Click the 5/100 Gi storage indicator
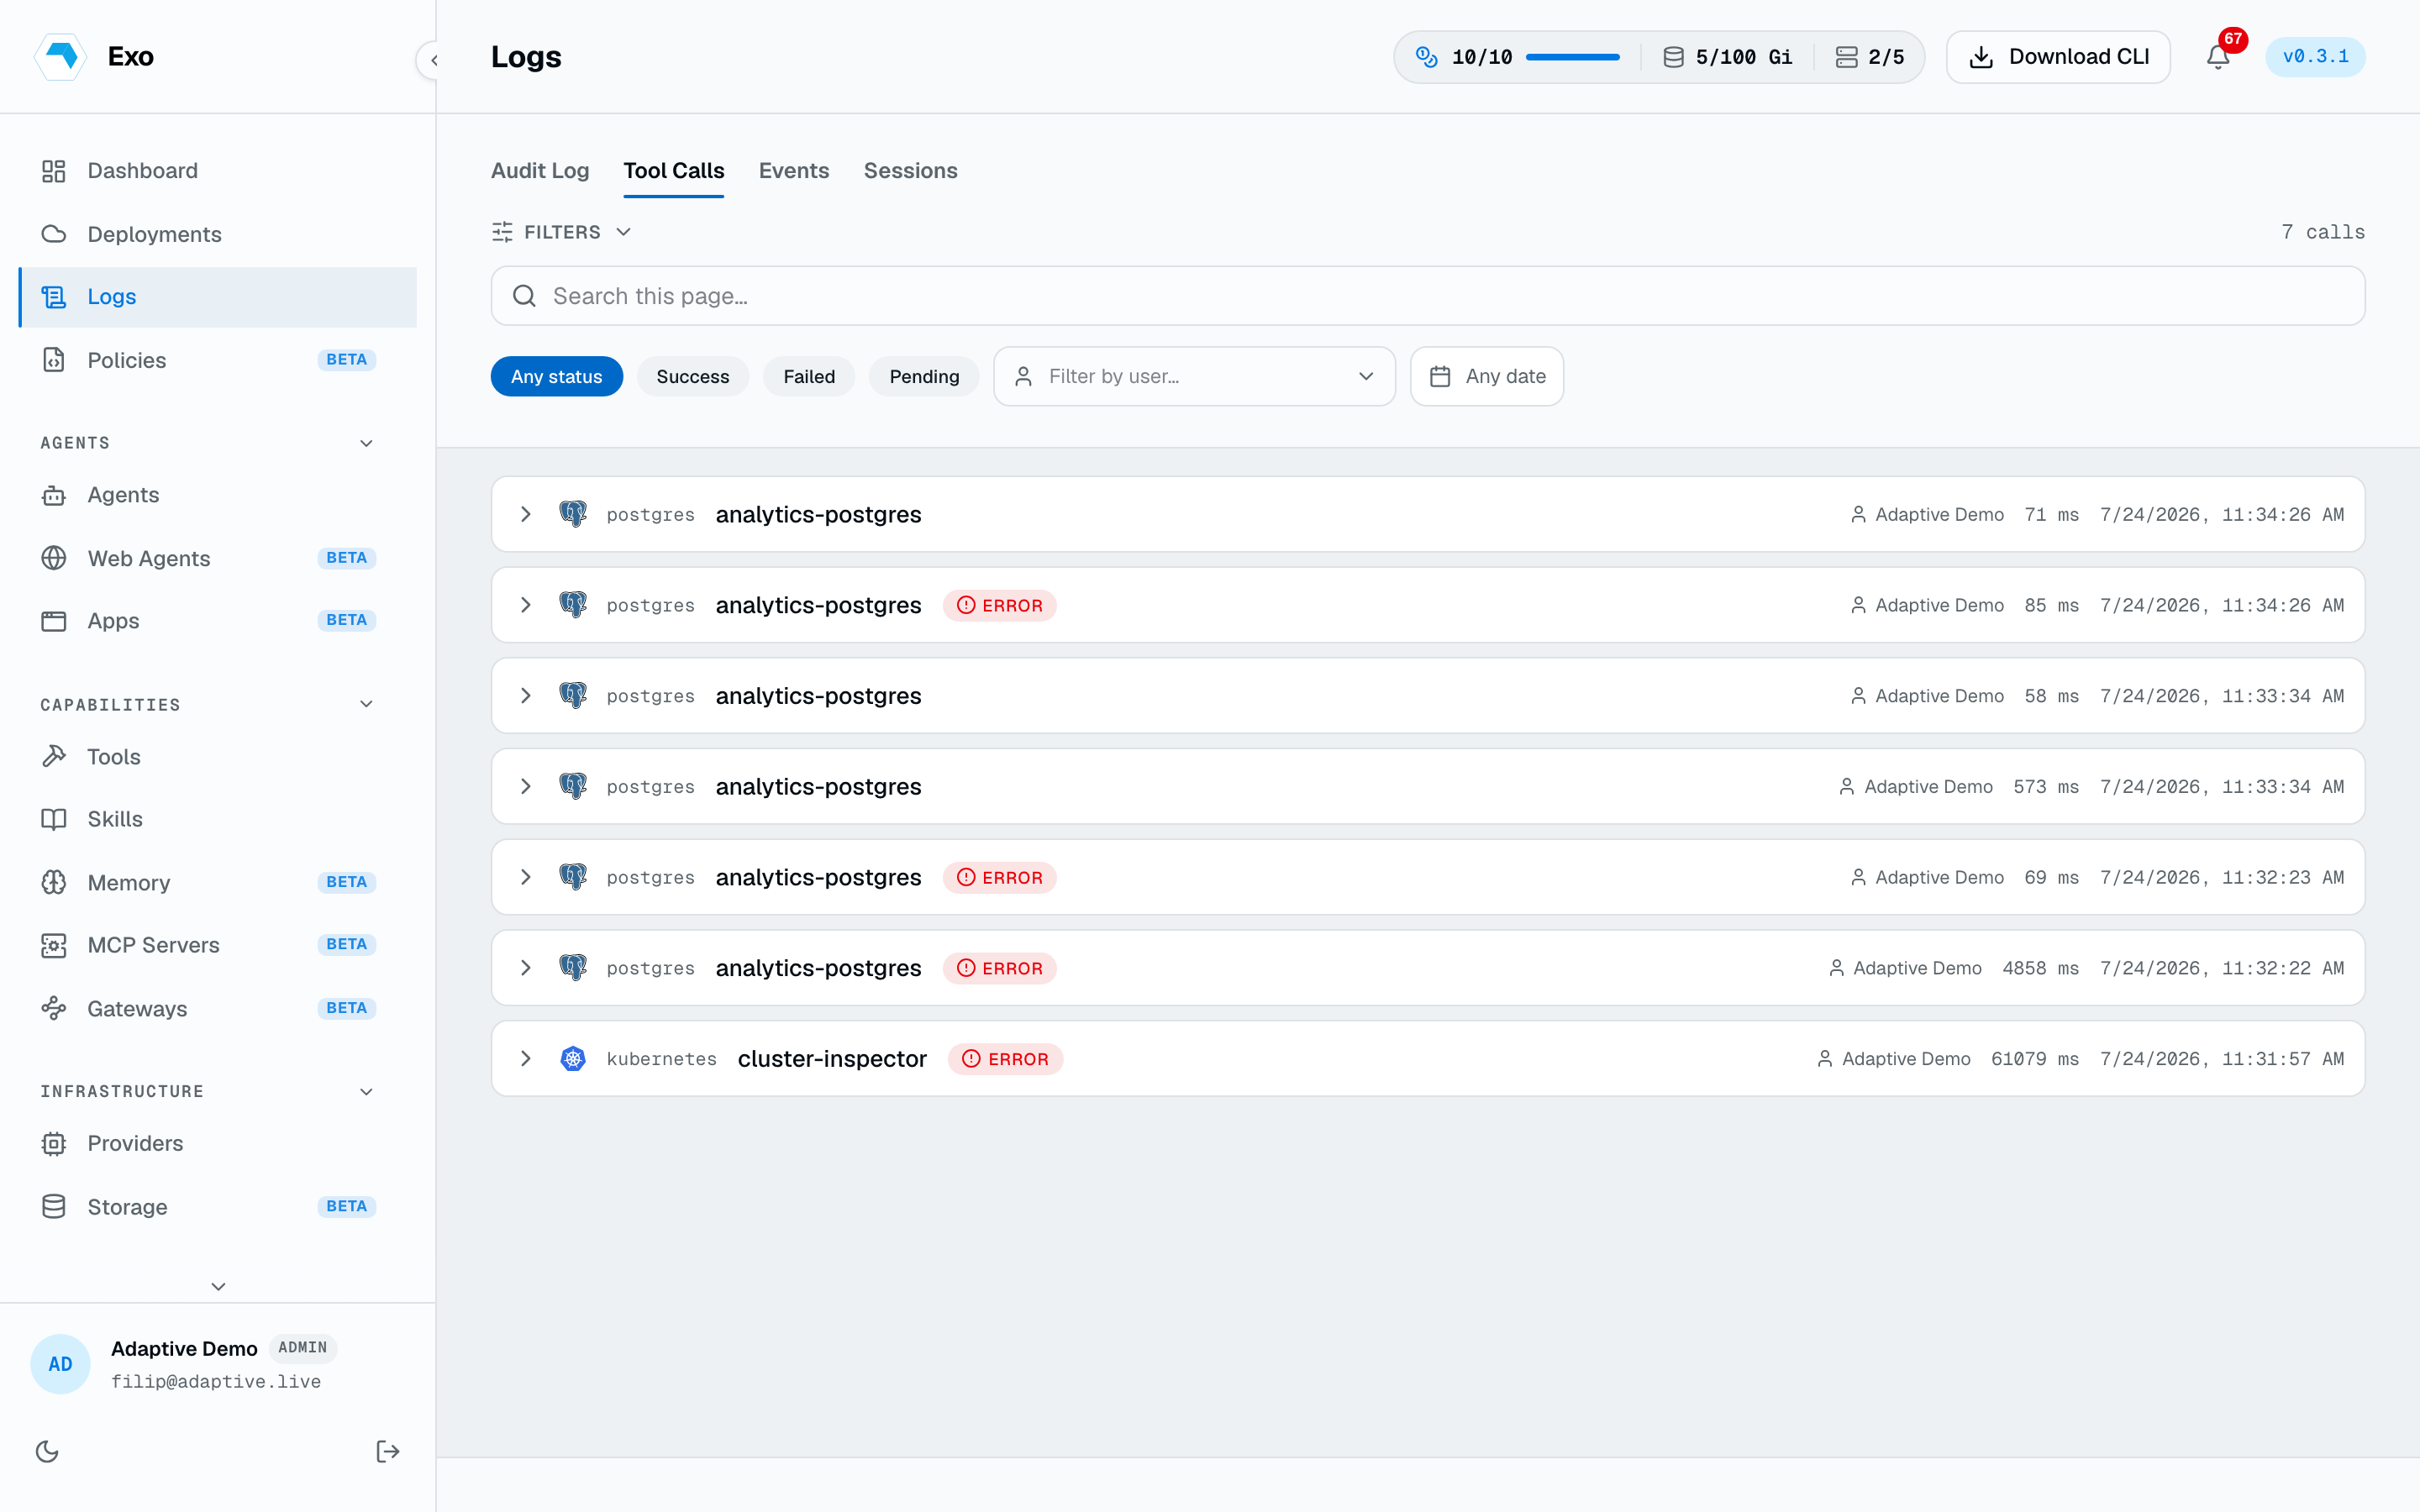Image resolution: width=2420 pixels, height=1512 pixels. pyautogui.click(x=1728, y=57)
